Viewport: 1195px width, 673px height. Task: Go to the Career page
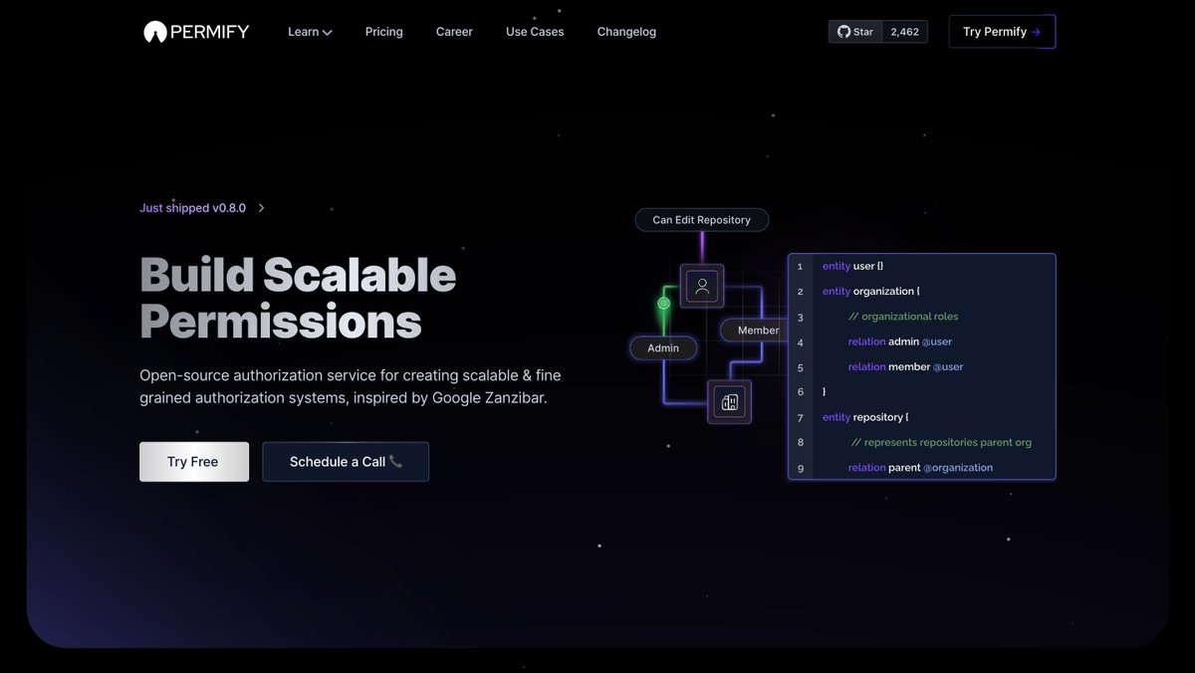point(454,32)
